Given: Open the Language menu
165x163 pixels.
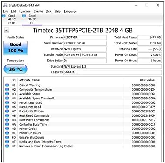Looking at the screenshot, I should tap(70, 11).
